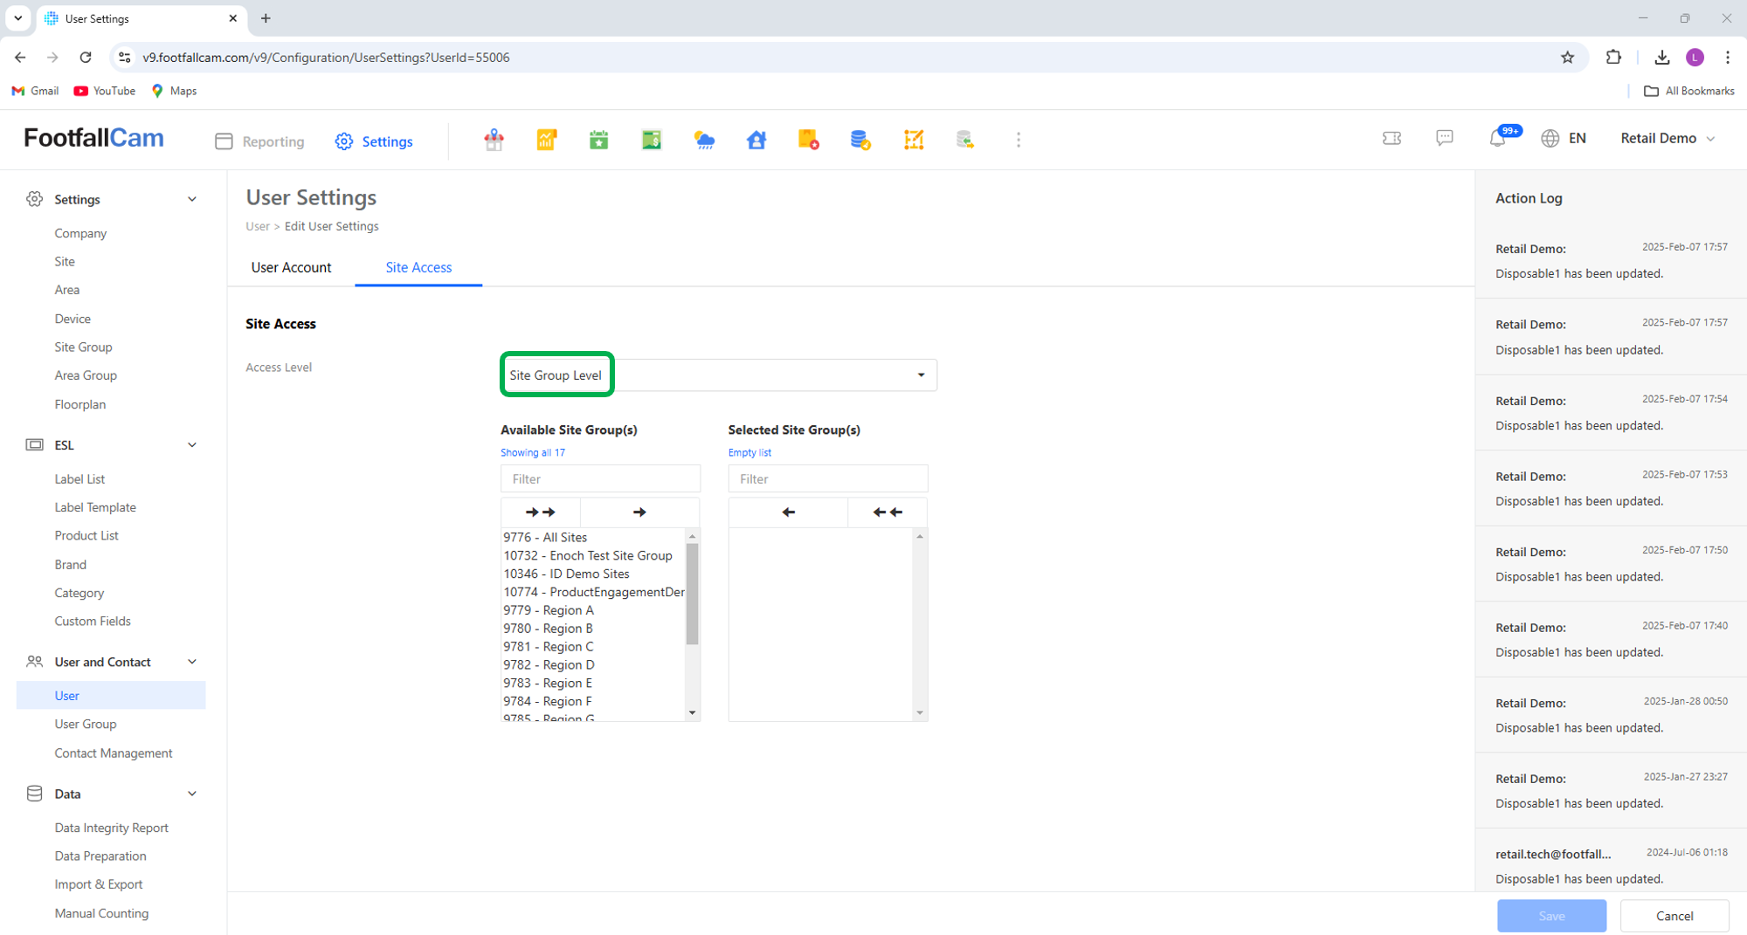
Task: Collapse the User and Contact section
Action: tap(192, 662)
